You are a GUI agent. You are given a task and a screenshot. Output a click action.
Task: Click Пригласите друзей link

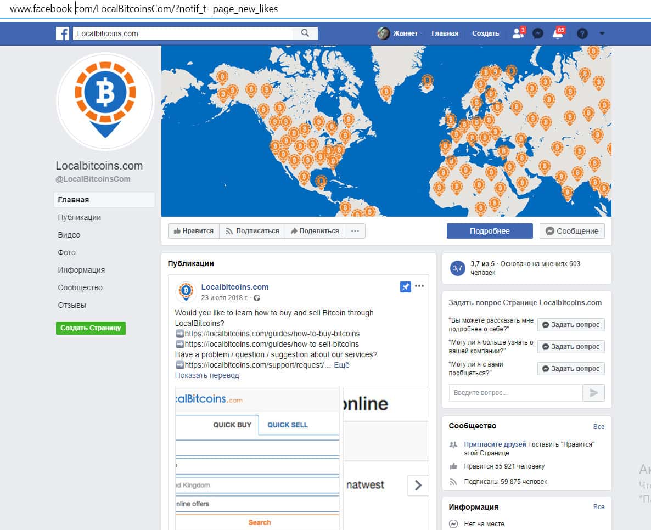coord(495,444)
